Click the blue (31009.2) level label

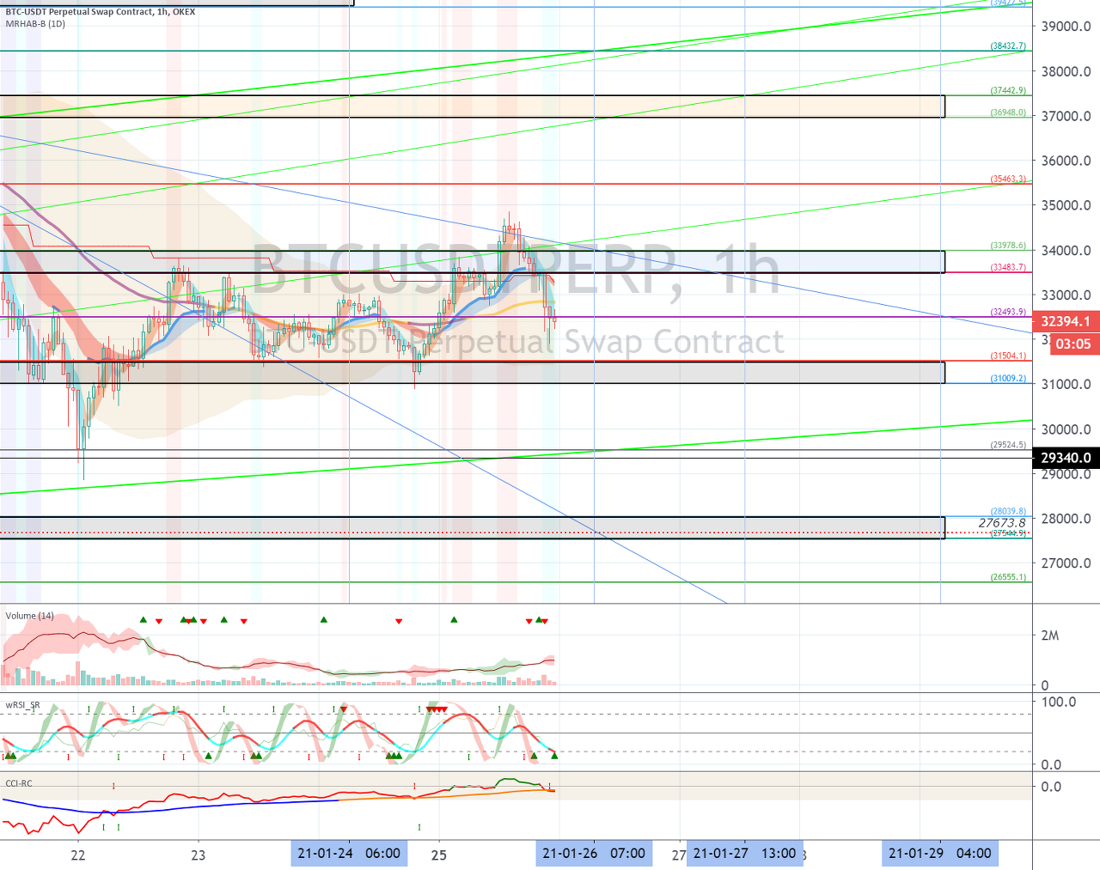[1008, 379]
